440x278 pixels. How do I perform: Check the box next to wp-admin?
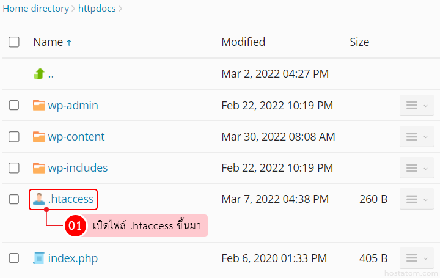pos(13,105)
